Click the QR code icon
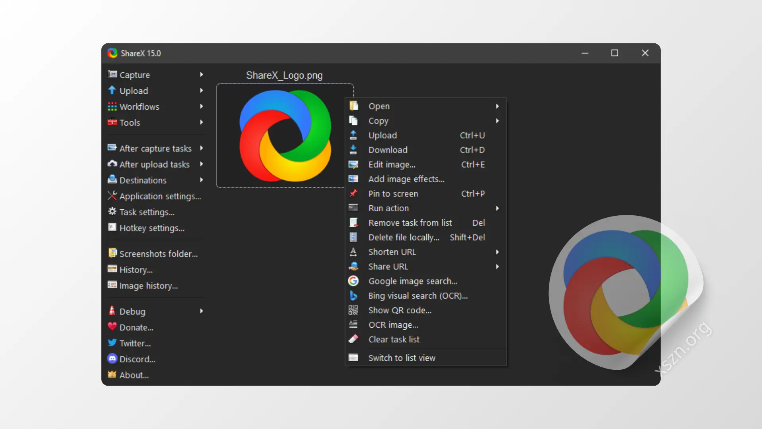 (353, 310)
